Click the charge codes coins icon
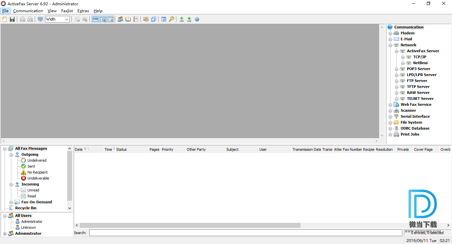Image resolution: width=452 pixels, height=244 pixels. [x=146, y=19]
